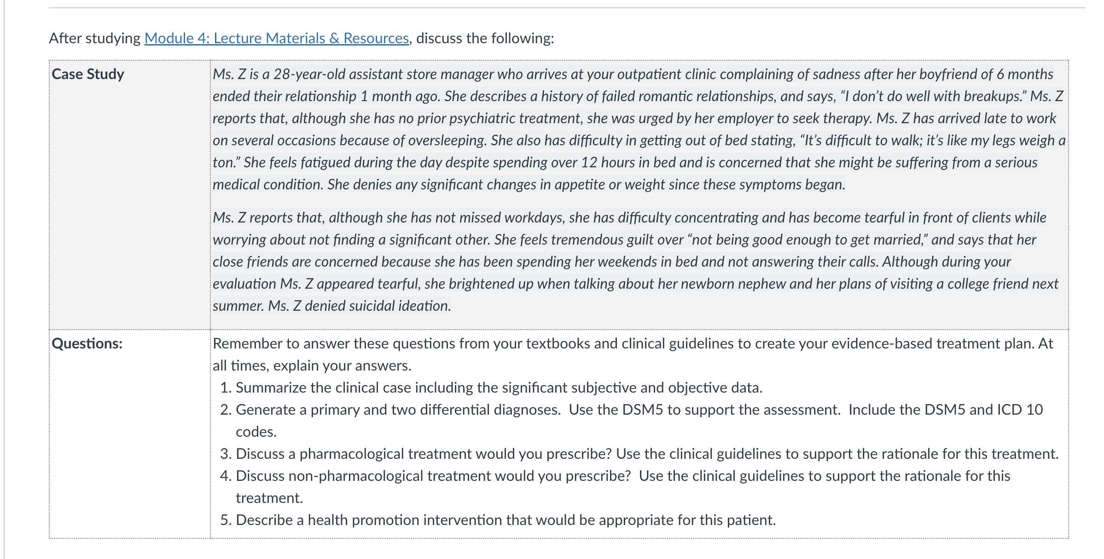Open Module 4: Lecture Materials & Resources link
The width and height of the screenshot is (1104, 559).
[x=277, y=38]
